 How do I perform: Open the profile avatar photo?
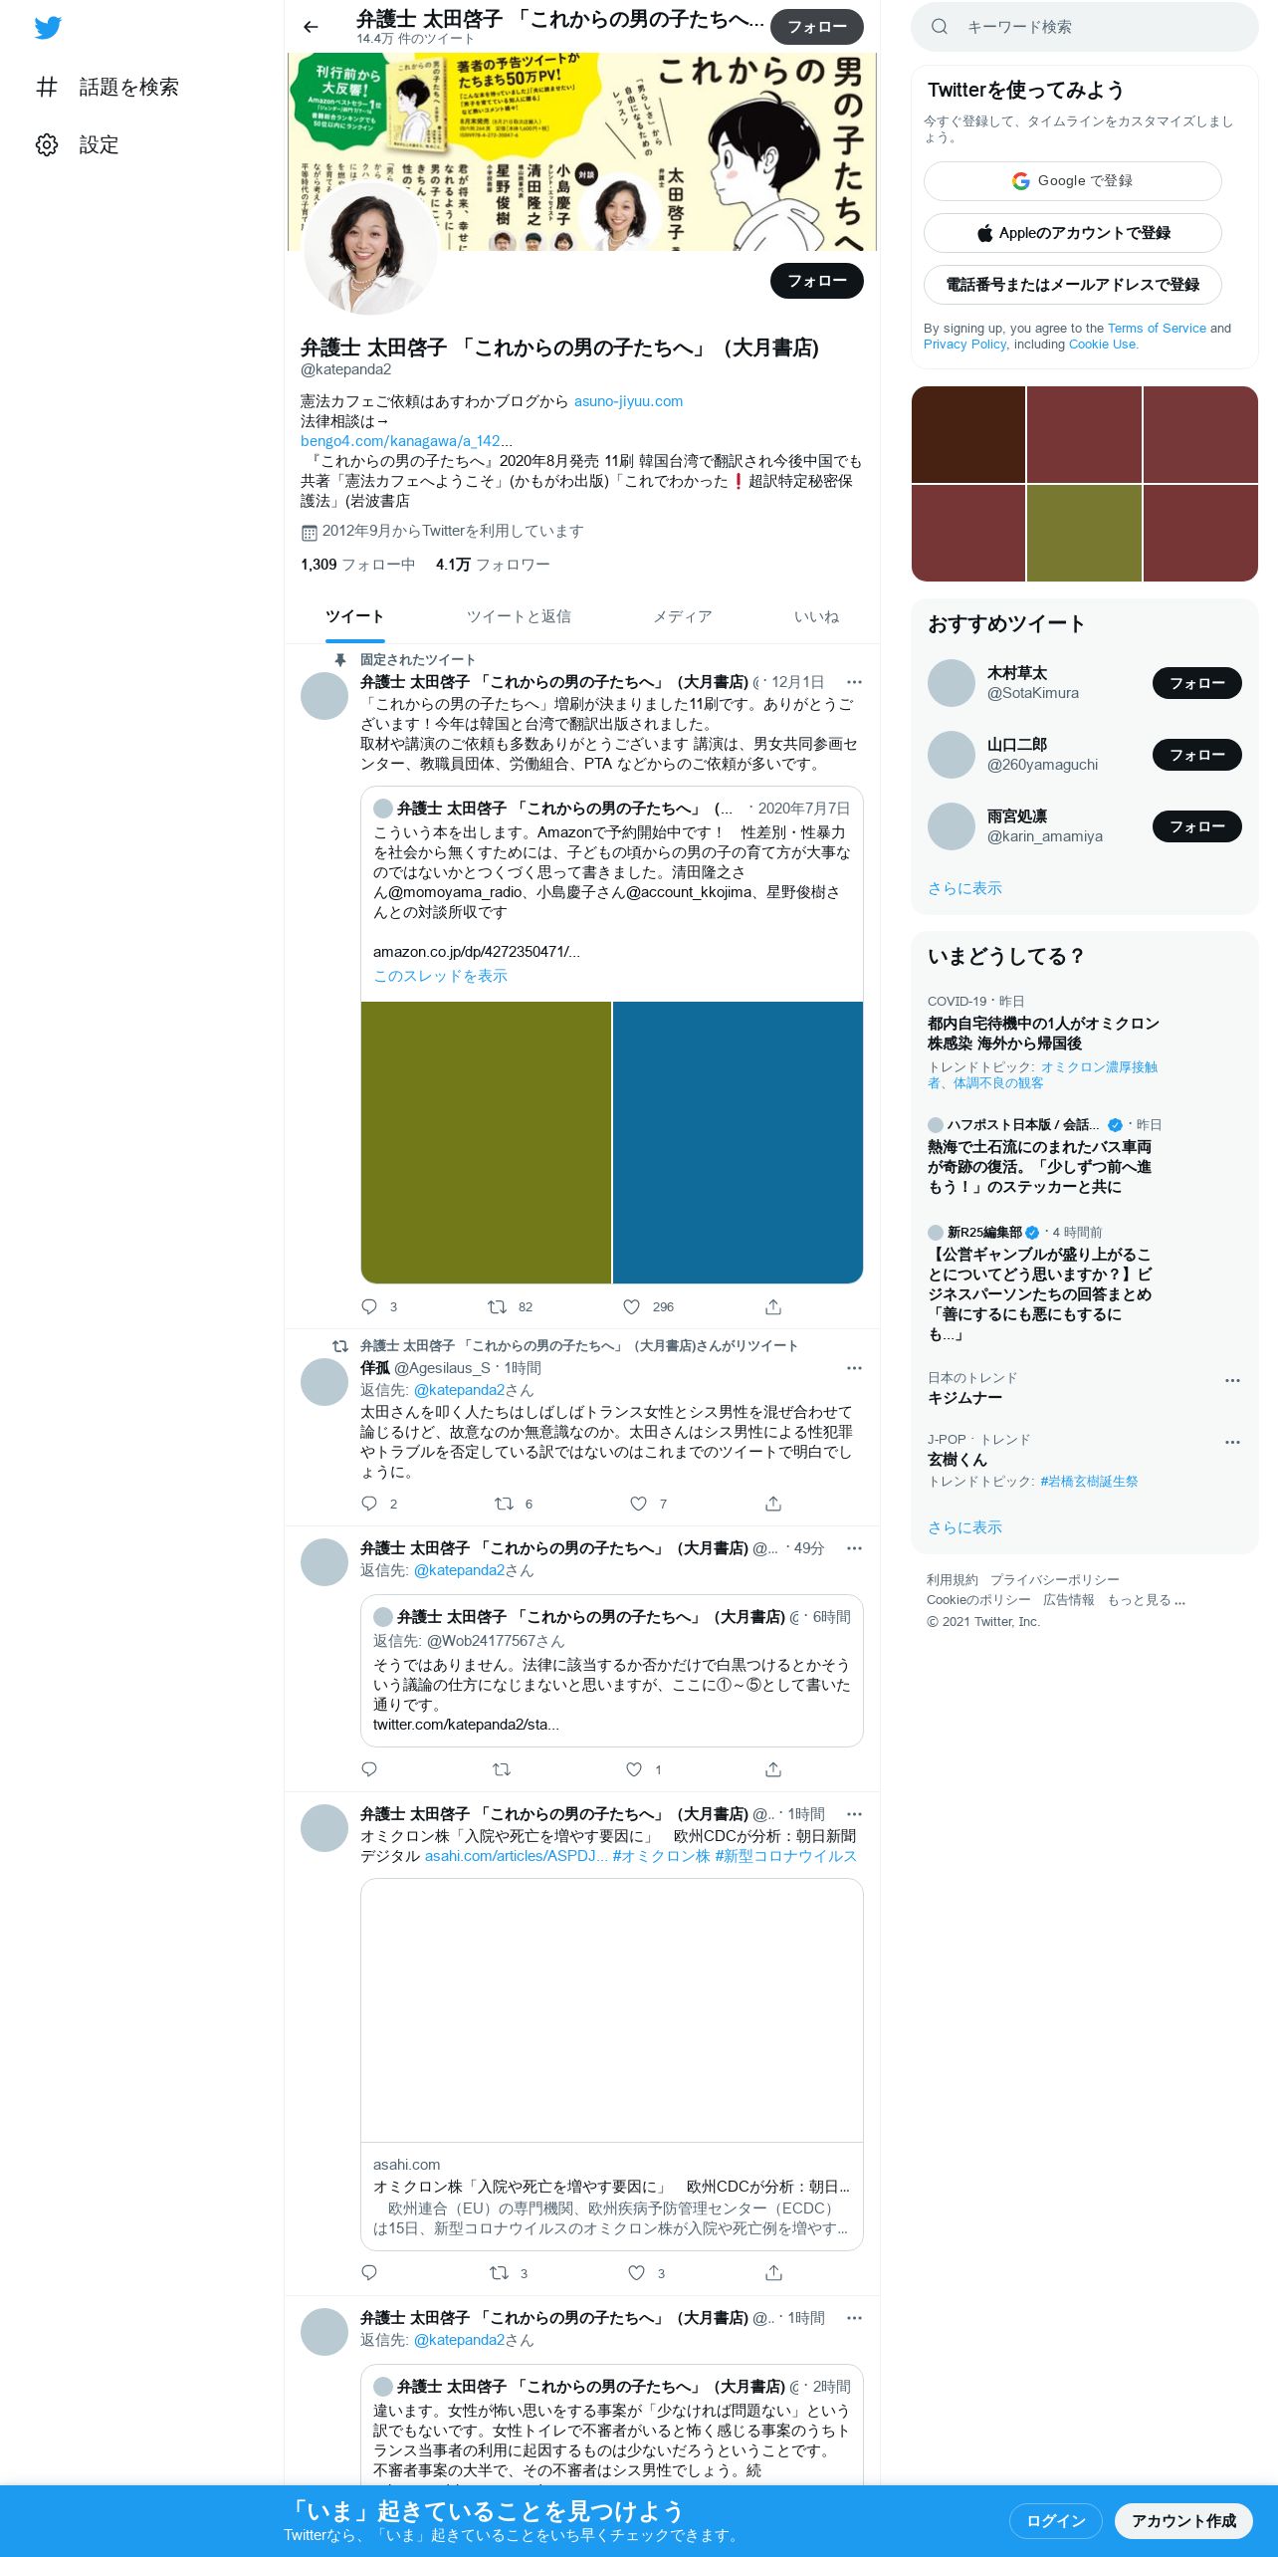click(369, 248)
